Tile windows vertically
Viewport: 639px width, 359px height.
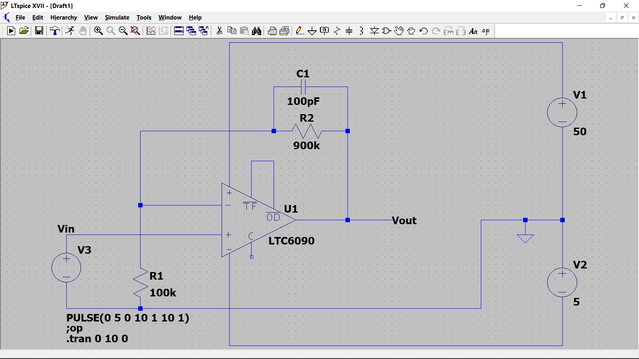pos(191,31)
